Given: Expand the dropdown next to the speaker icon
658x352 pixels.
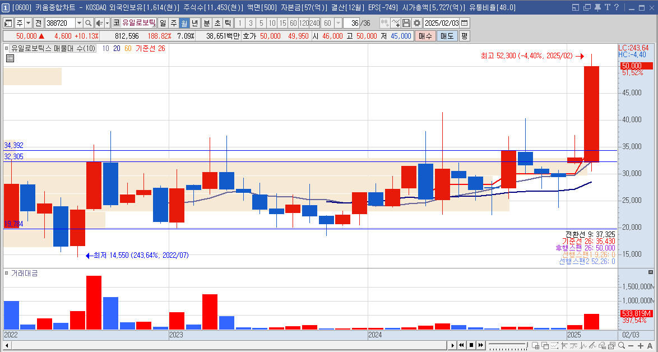Looking at the screenshot, I should (108, 23).
